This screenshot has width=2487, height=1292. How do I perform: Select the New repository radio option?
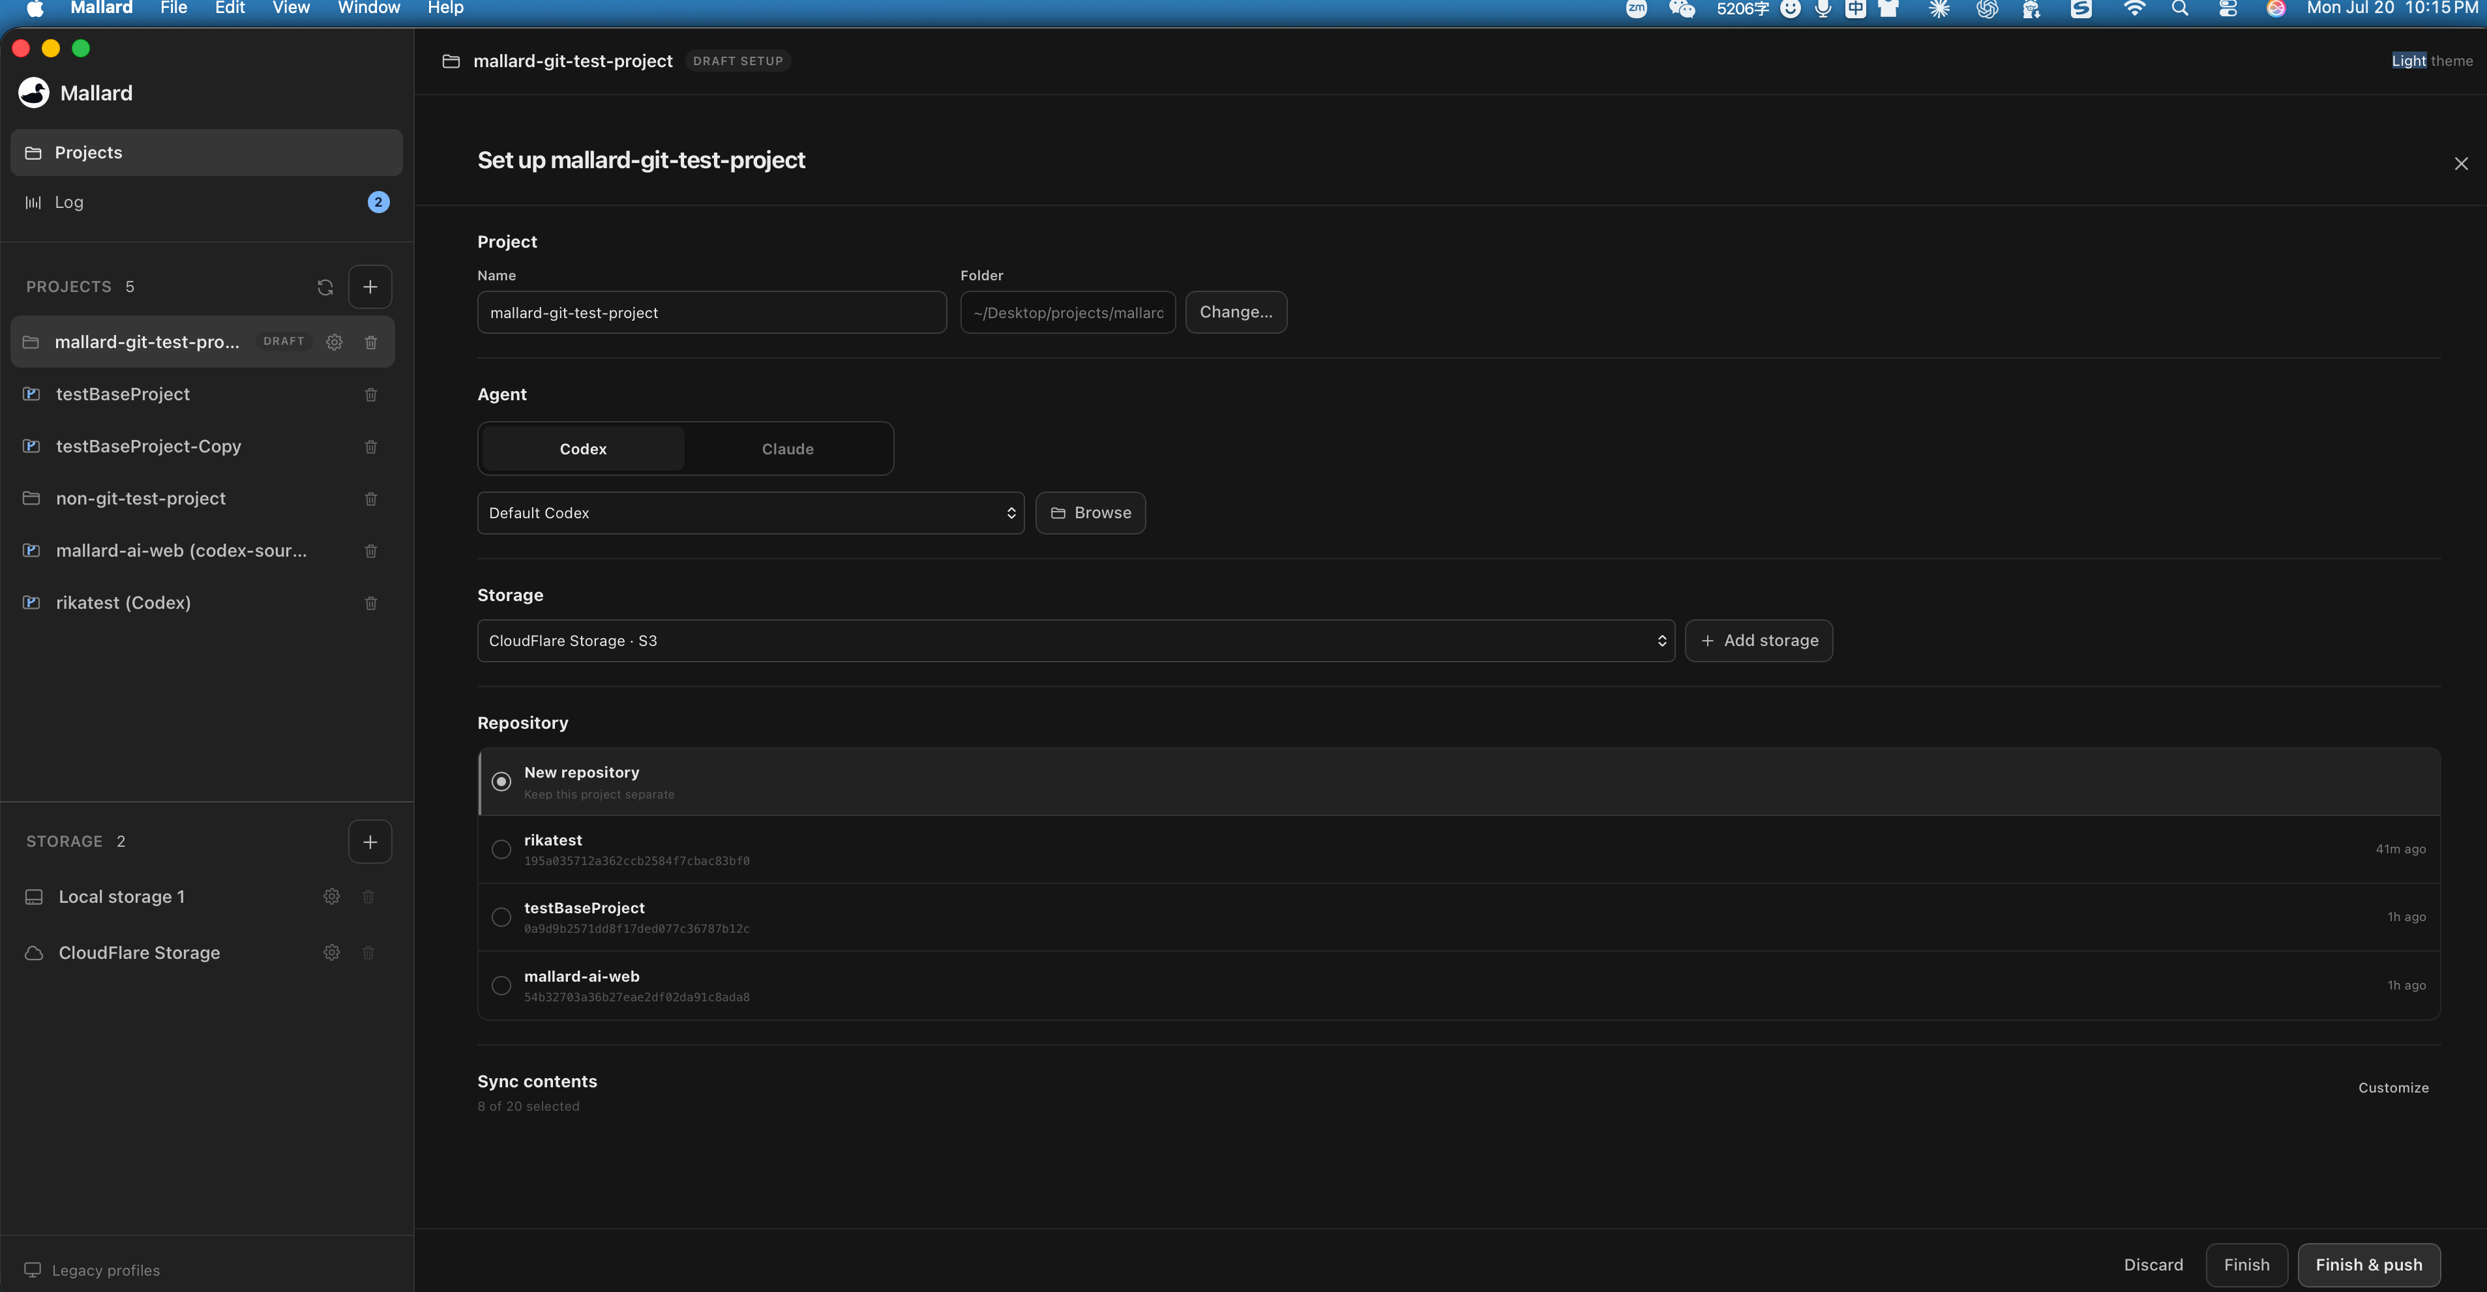tap(501, 782)
